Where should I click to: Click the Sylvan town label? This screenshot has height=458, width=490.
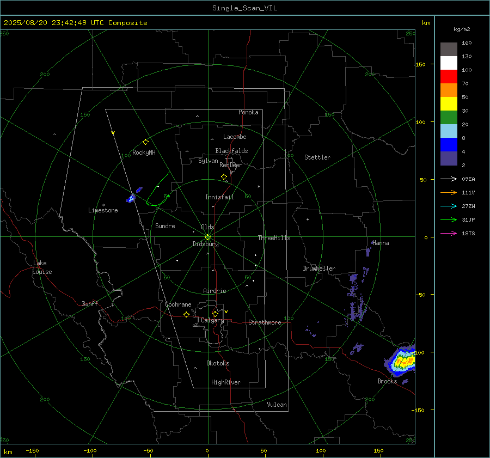tap(208, 161)
